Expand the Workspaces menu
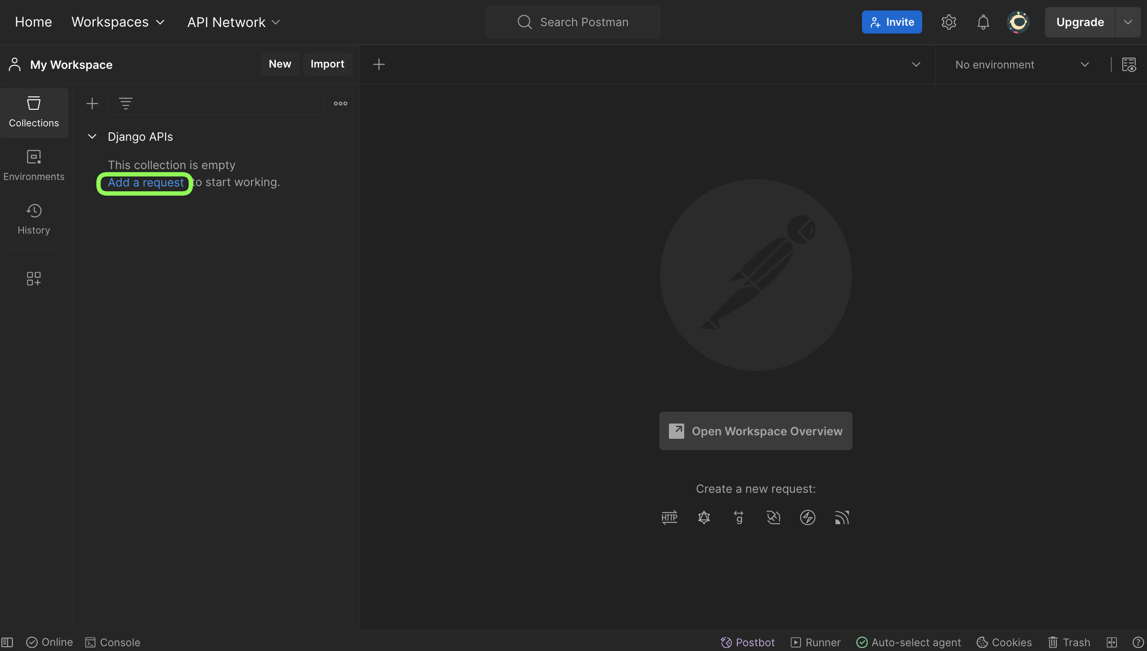 tap(118, 22)
